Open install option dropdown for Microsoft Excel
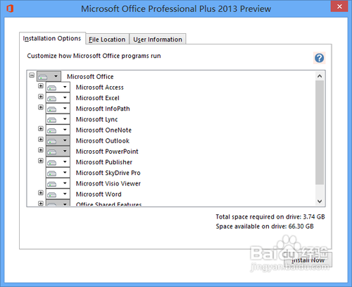Viewport: 352px width, 287px height. (x=58, y=98)
